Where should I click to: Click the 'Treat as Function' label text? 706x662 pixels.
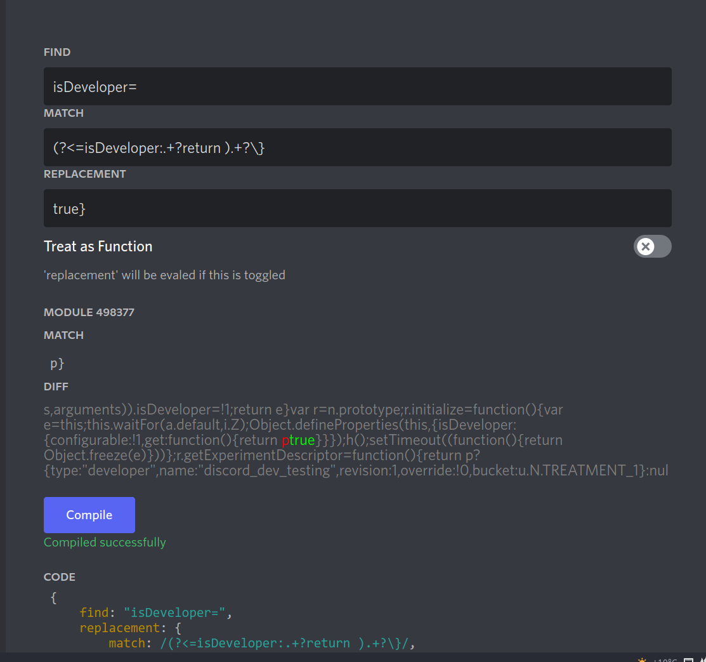(x=98, y=246)
